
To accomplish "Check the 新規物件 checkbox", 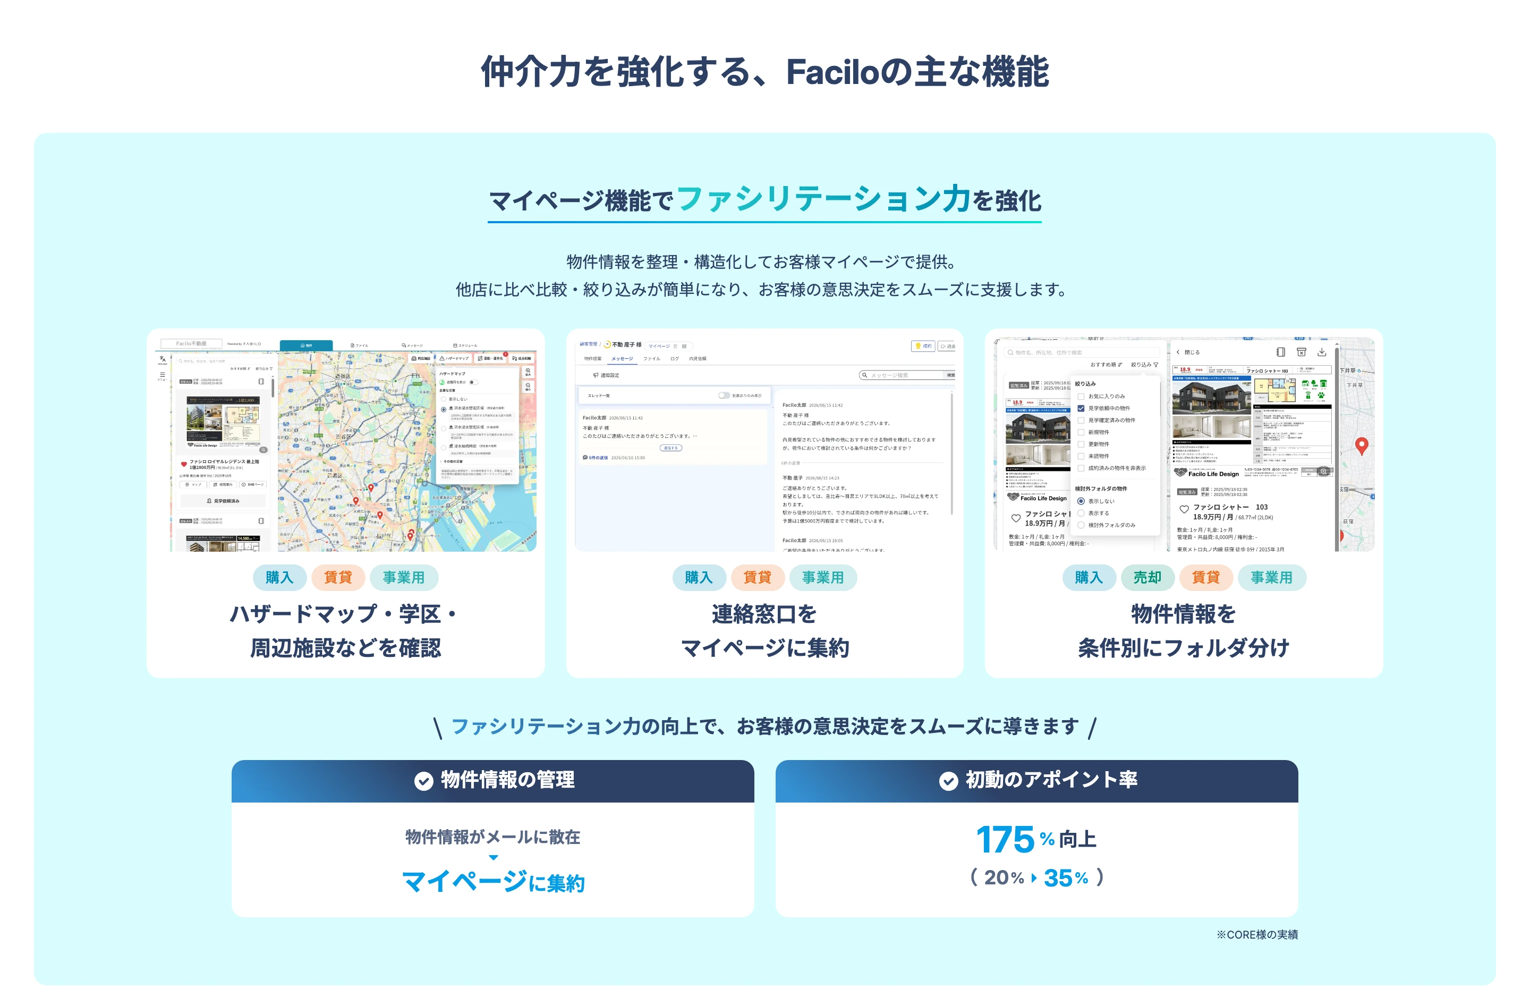I will (1081, 432).
